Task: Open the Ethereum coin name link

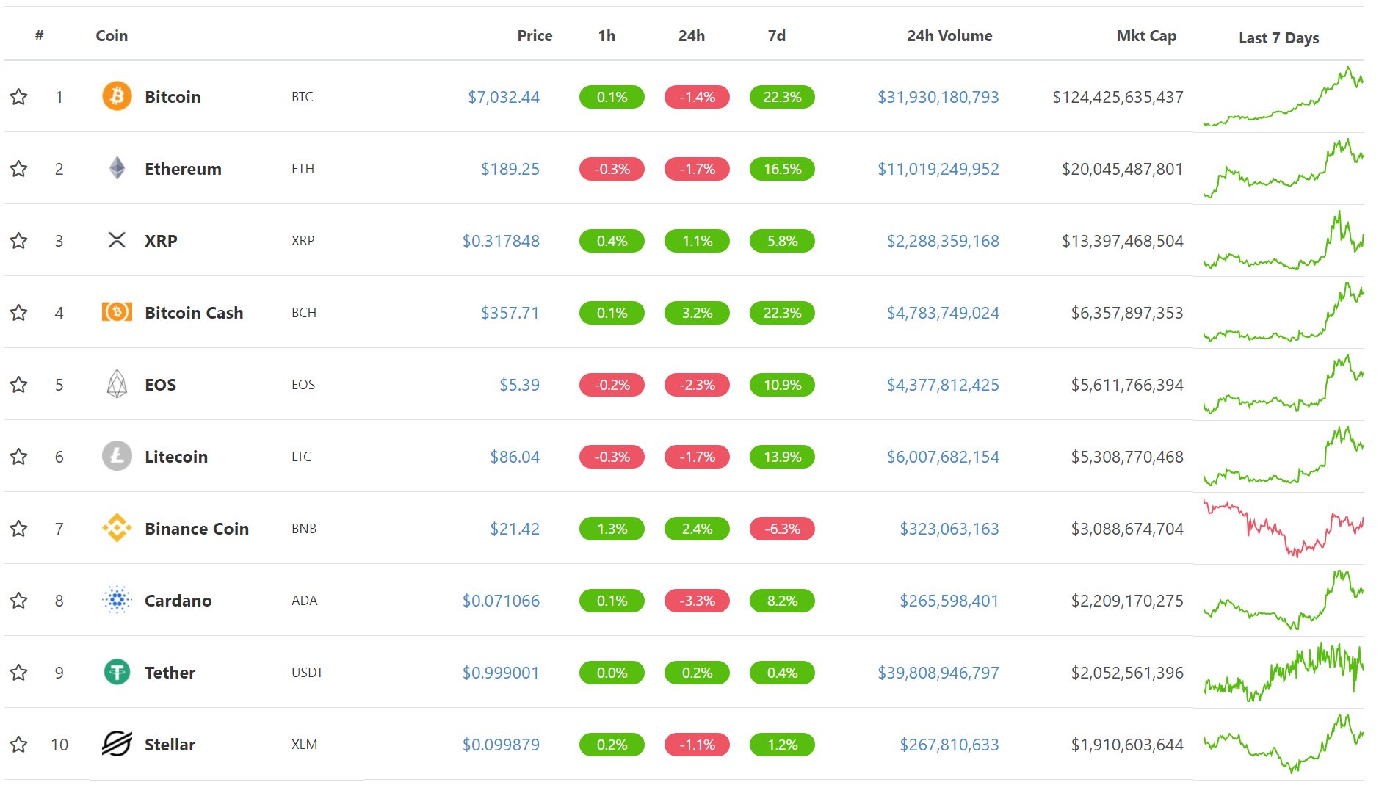Action: point(183,169)
